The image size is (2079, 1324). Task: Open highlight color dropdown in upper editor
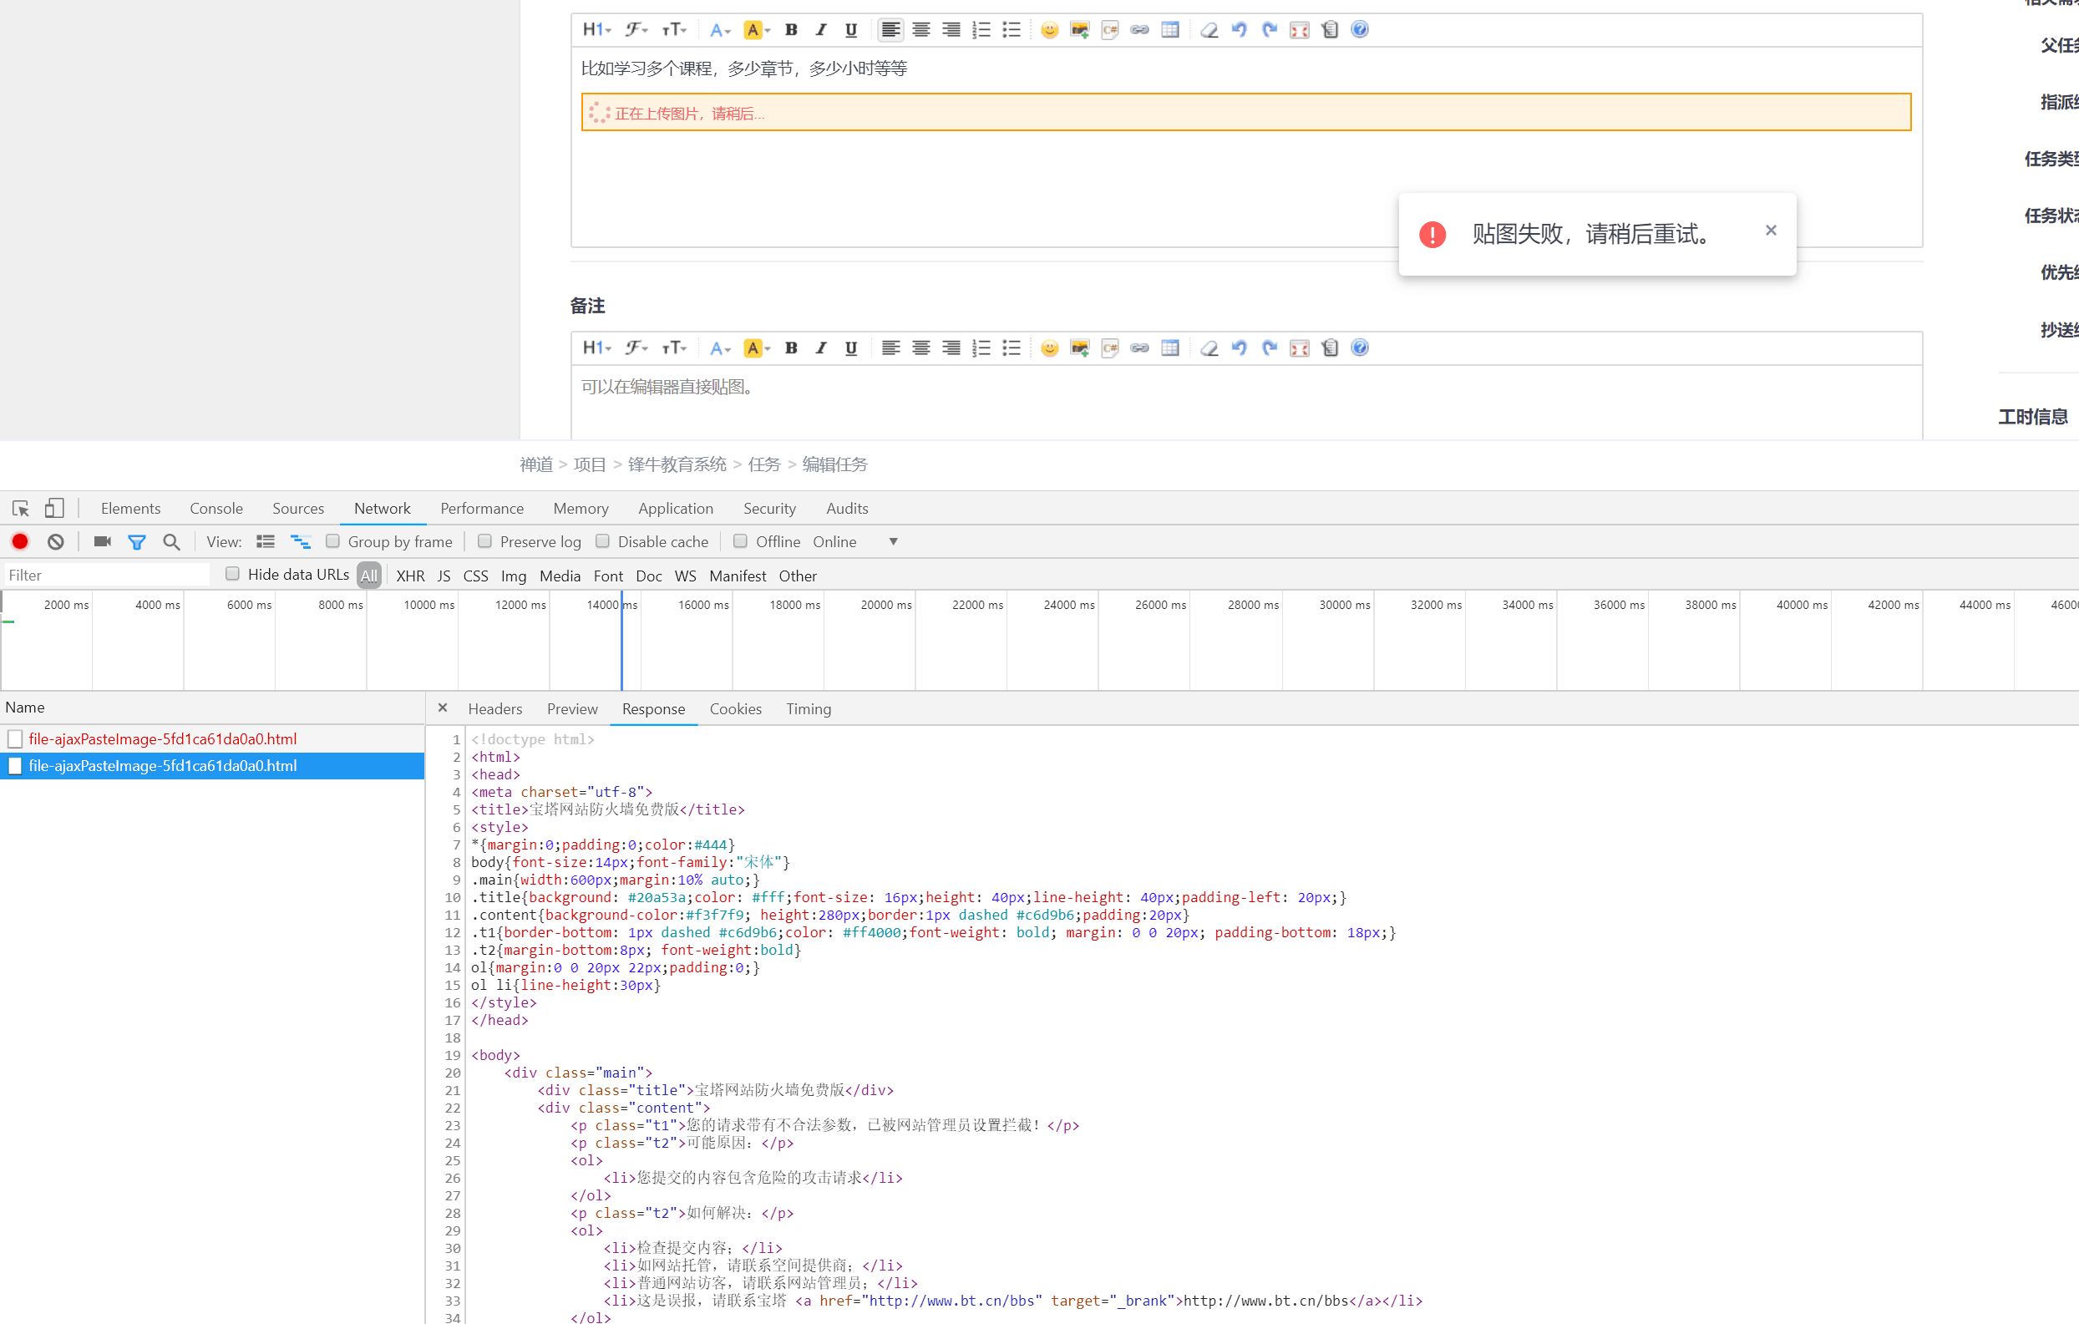[x=758, y=30]
